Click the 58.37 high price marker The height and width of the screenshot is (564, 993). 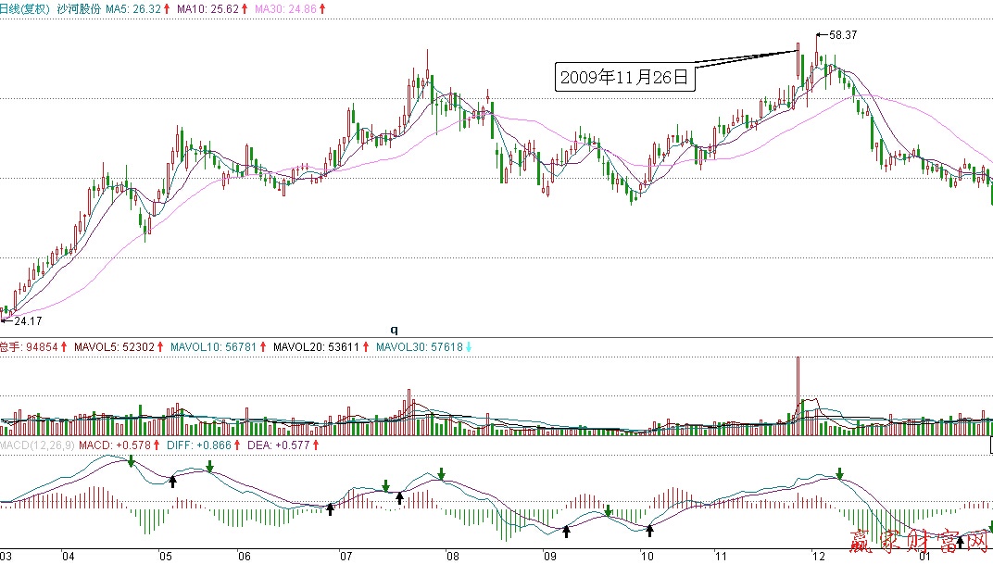(x=842, y=34)
